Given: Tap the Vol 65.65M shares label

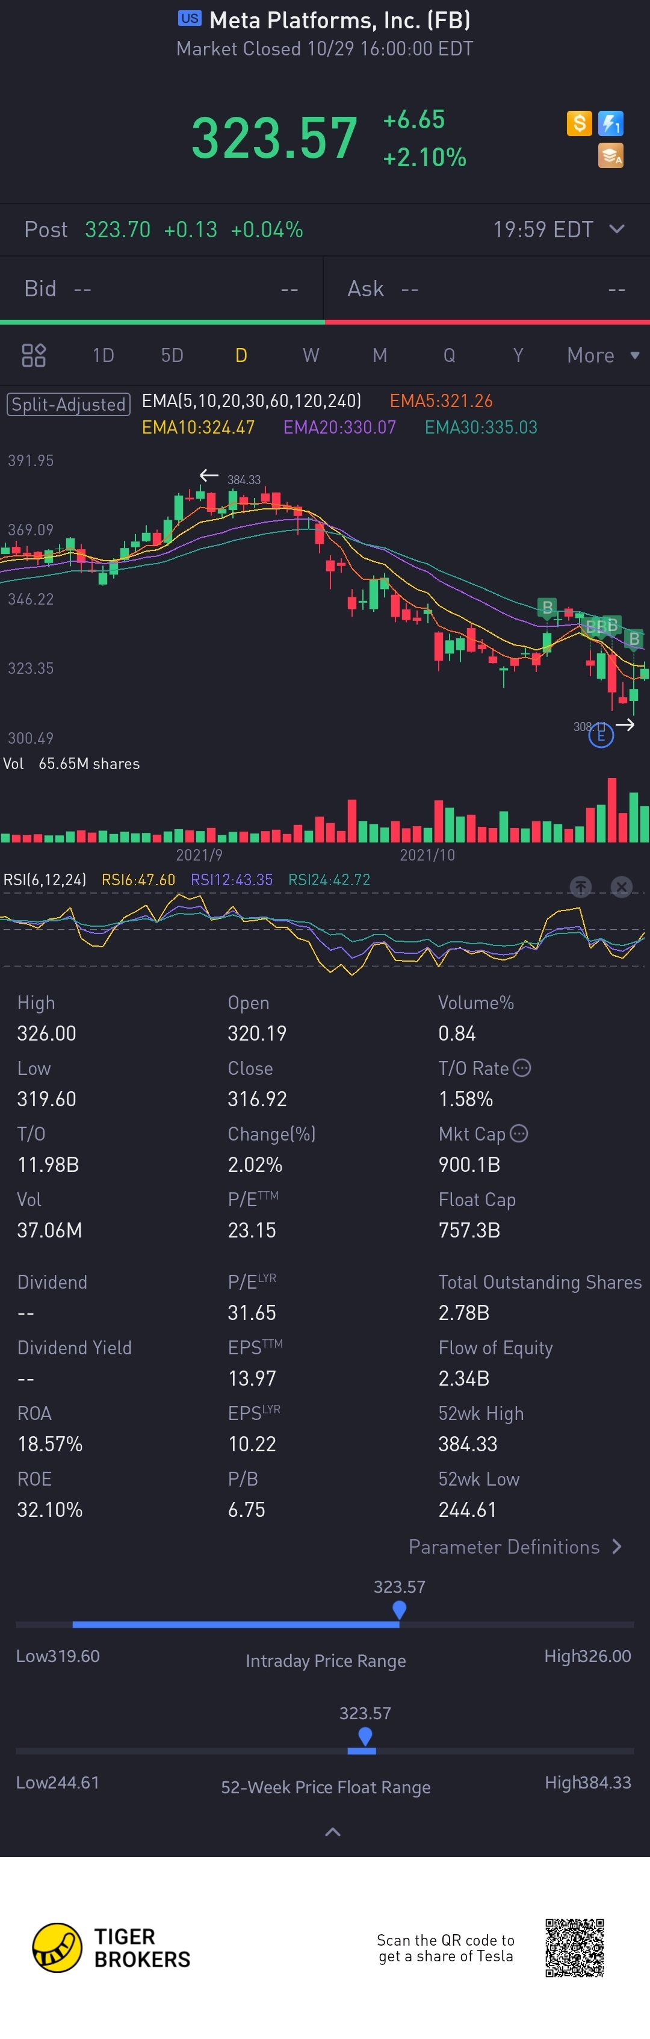Looking at the screenshot, I should (x=71, y=764).
